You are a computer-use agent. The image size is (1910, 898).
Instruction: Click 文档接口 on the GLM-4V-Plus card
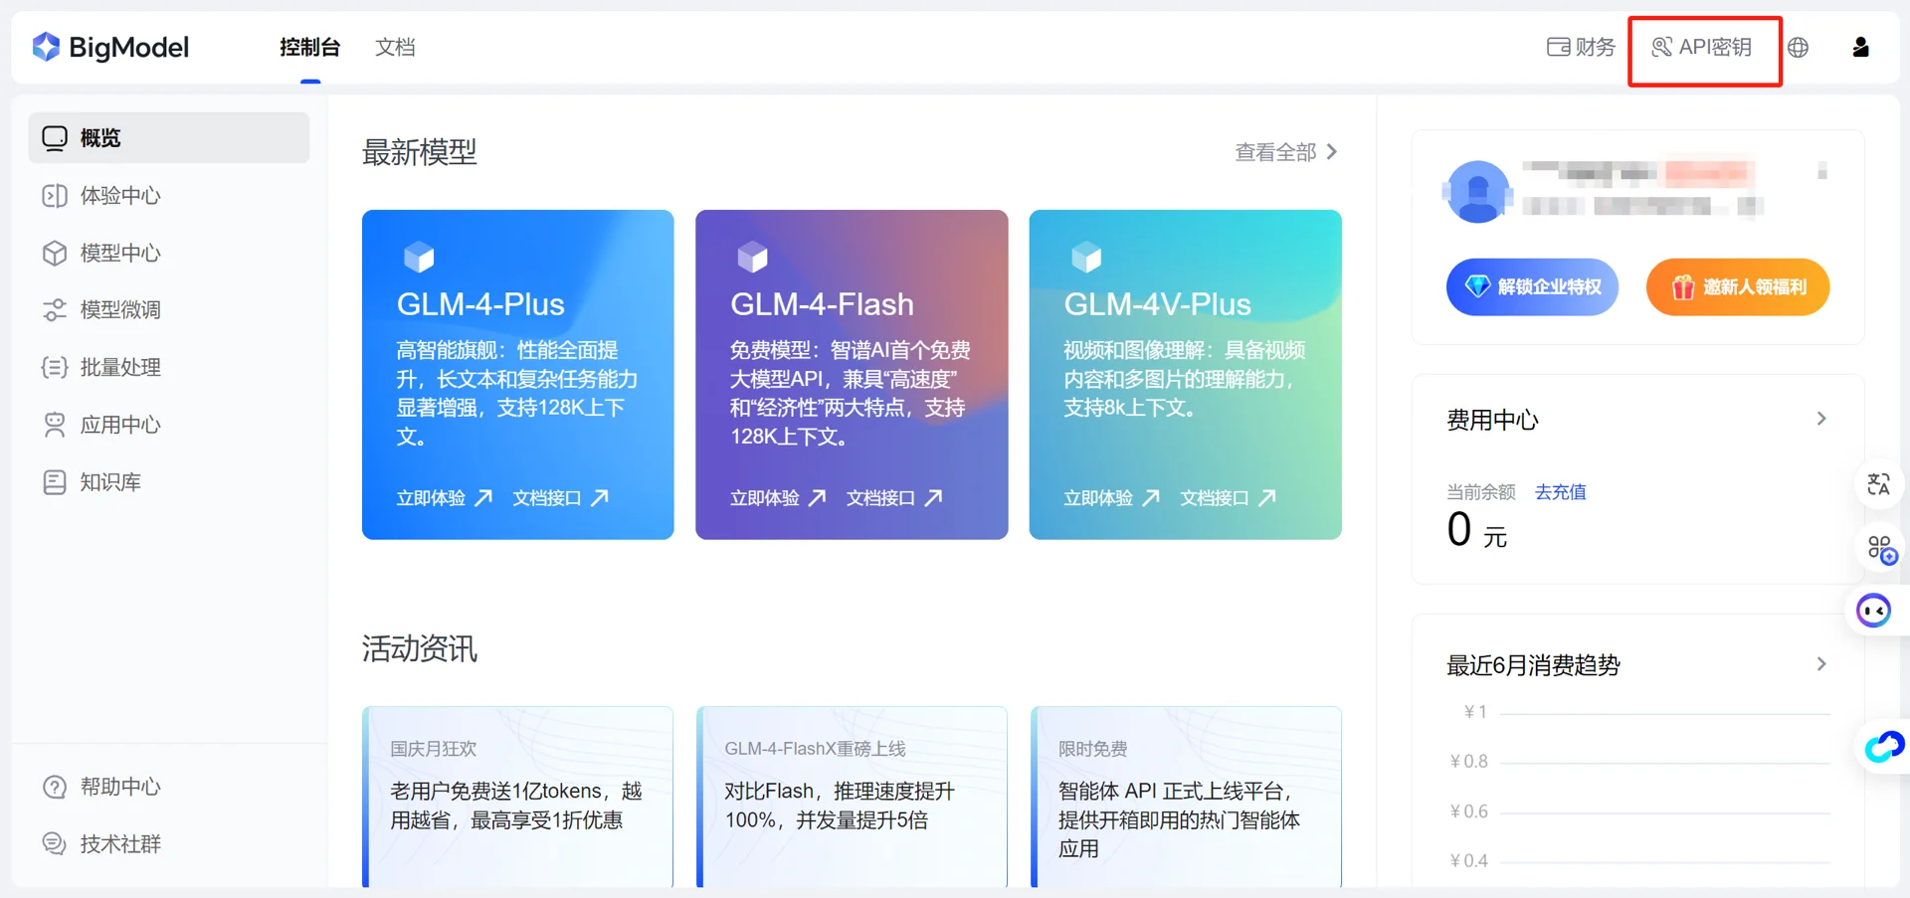coord(1215,498)
